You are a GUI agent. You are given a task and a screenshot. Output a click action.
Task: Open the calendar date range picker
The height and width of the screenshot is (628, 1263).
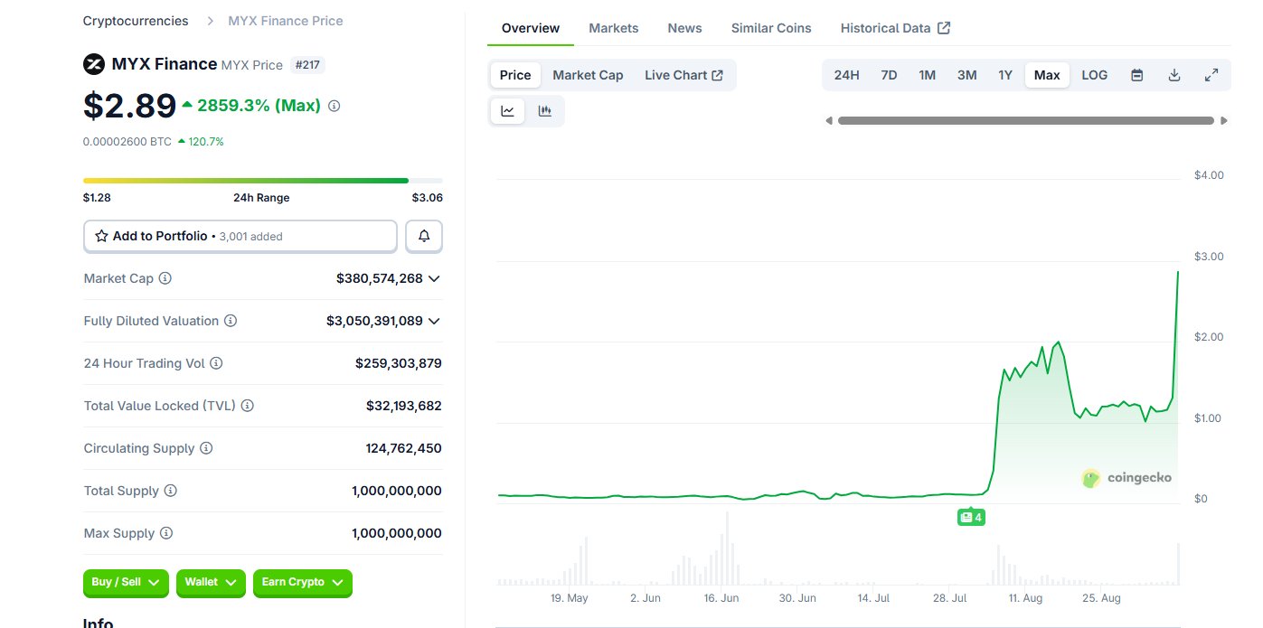[x=1137, y=75]
